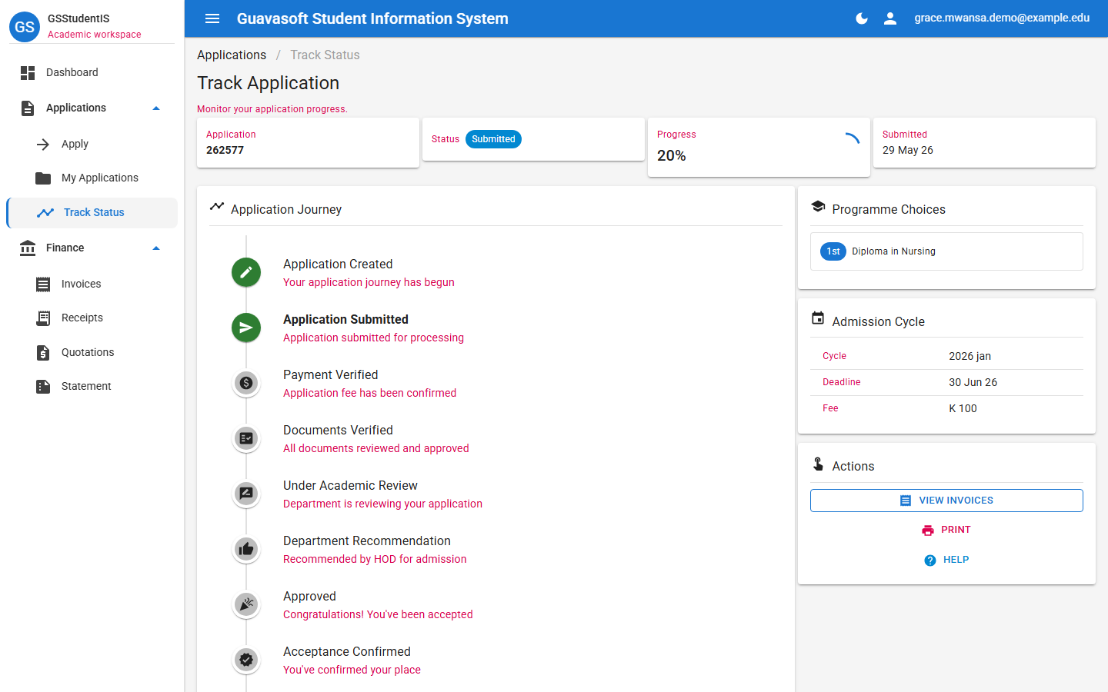The image size is (1108, 692).
Task: Click the Payment Verified step title
Action: click(x=331, y=375)
